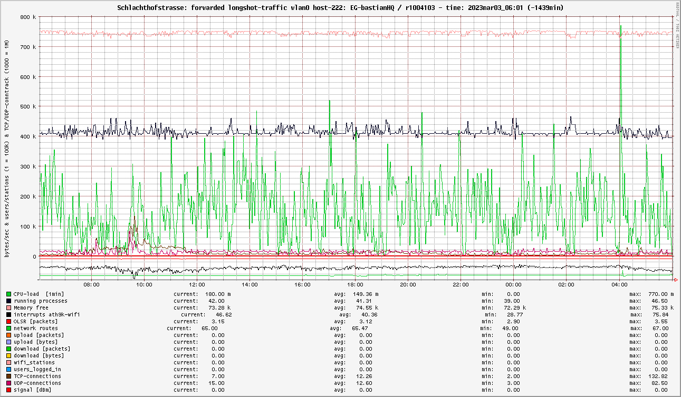Viewport: 681px width, 397px height.
Task: Click the upload [packets] legend swatch
Action: click(x=9, y=335)
